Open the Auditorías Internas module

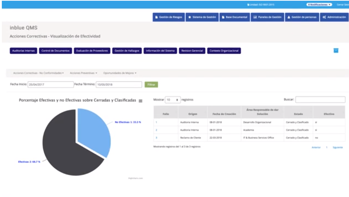point(23,51)
